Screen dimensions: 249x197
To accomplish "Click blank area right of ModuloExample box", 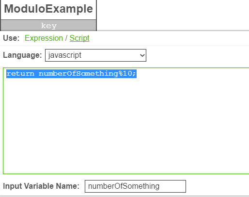I will point(173,15).
